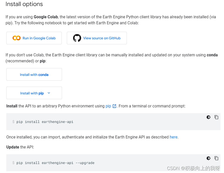Toggle dark theme on the upgrade code block
This screenshot has height=173, width=224.
pos(208,158)
